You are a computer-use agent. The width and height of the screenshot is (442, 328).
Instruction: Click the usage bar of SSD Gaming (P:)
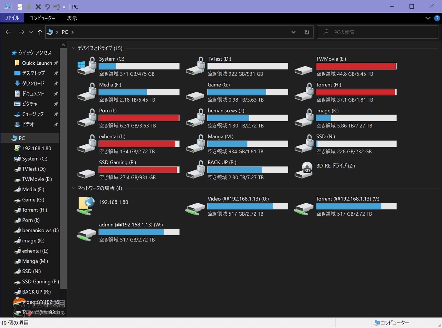point(139,170)
